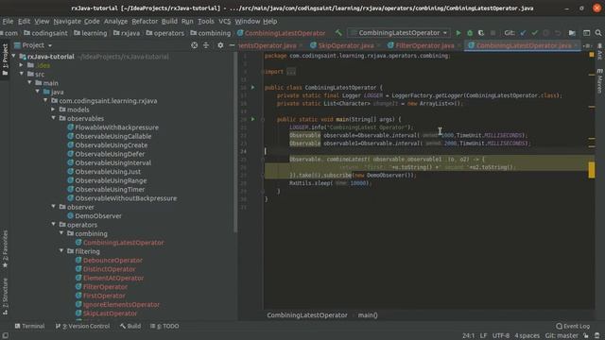Screen dimensions: 605x340
Task: Open run configuration dropdown CombiningLatestOperator
Action: coord(399,33)
